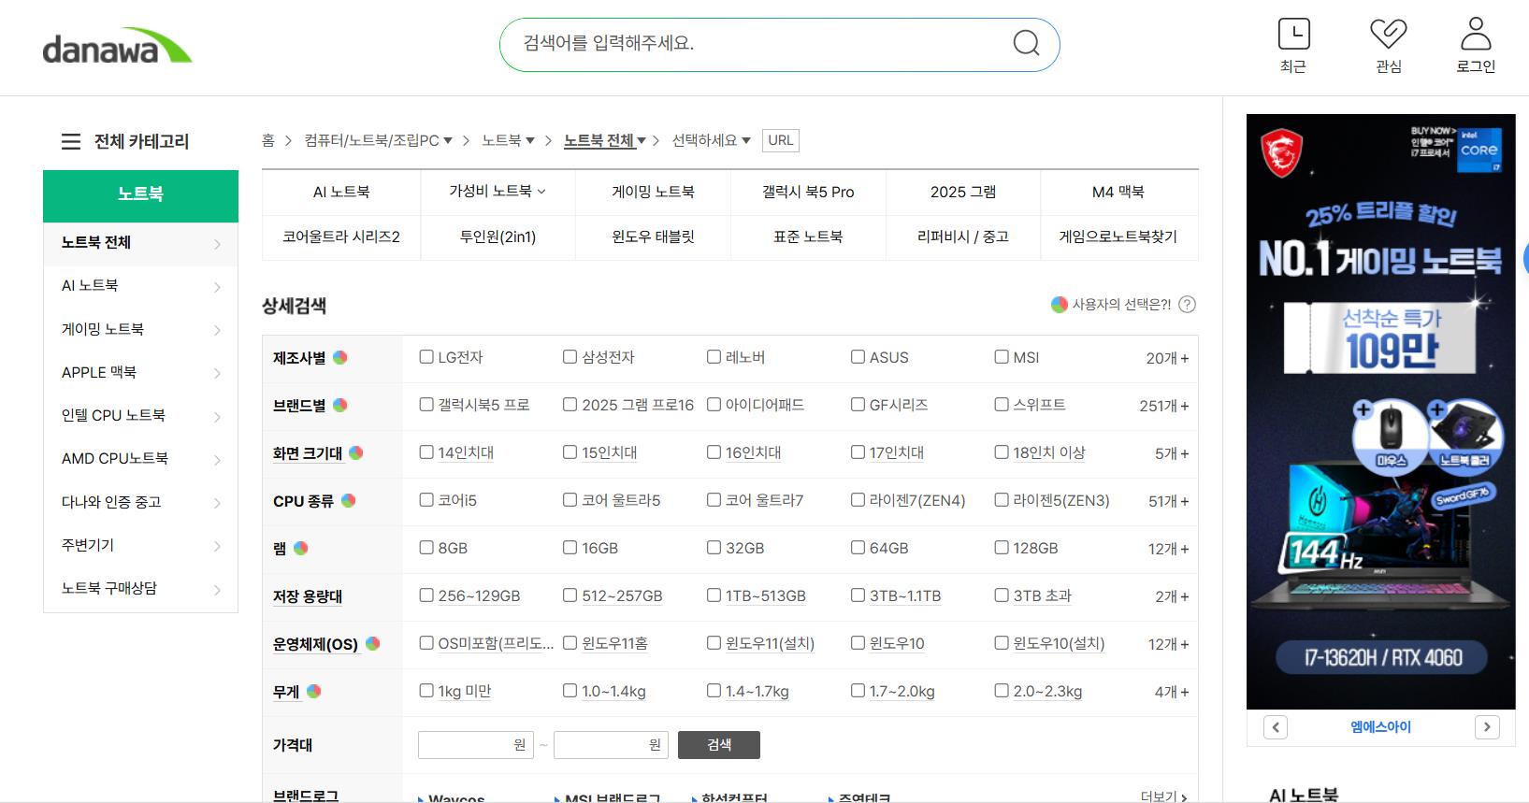Open 게임으로노트북찾기 link
The width and height of the screenshot is (1529, 803).
pos(1118,237)
